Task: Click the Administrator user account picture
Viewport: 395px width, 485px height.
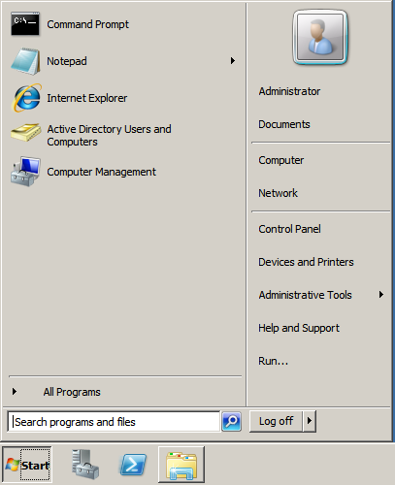Action: click(320, 37)
